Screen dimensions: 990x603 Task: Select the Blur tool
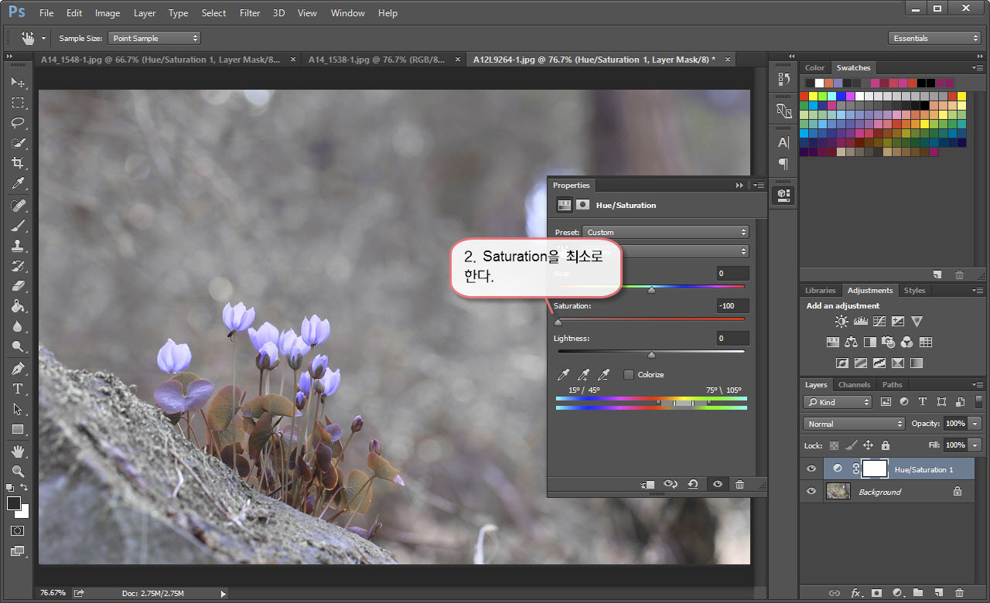coord(18,326)
